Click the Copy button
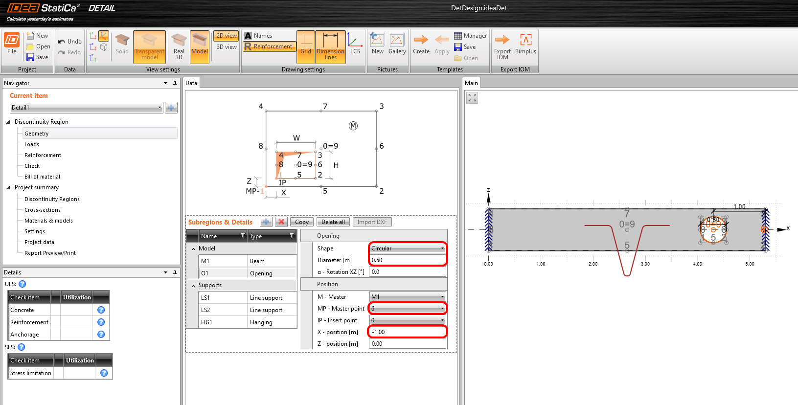The image size is (798, 405). coord(302,222)
